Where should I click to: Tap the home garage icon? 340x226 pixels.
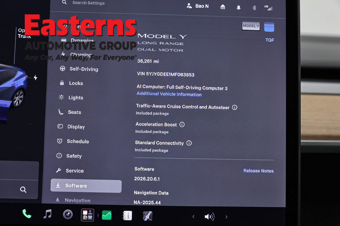pyautogui.click(x=223, y=7)
